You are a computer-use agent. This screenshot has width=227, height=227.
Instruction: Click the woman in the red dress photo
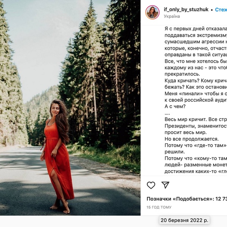tap(58, 151)
